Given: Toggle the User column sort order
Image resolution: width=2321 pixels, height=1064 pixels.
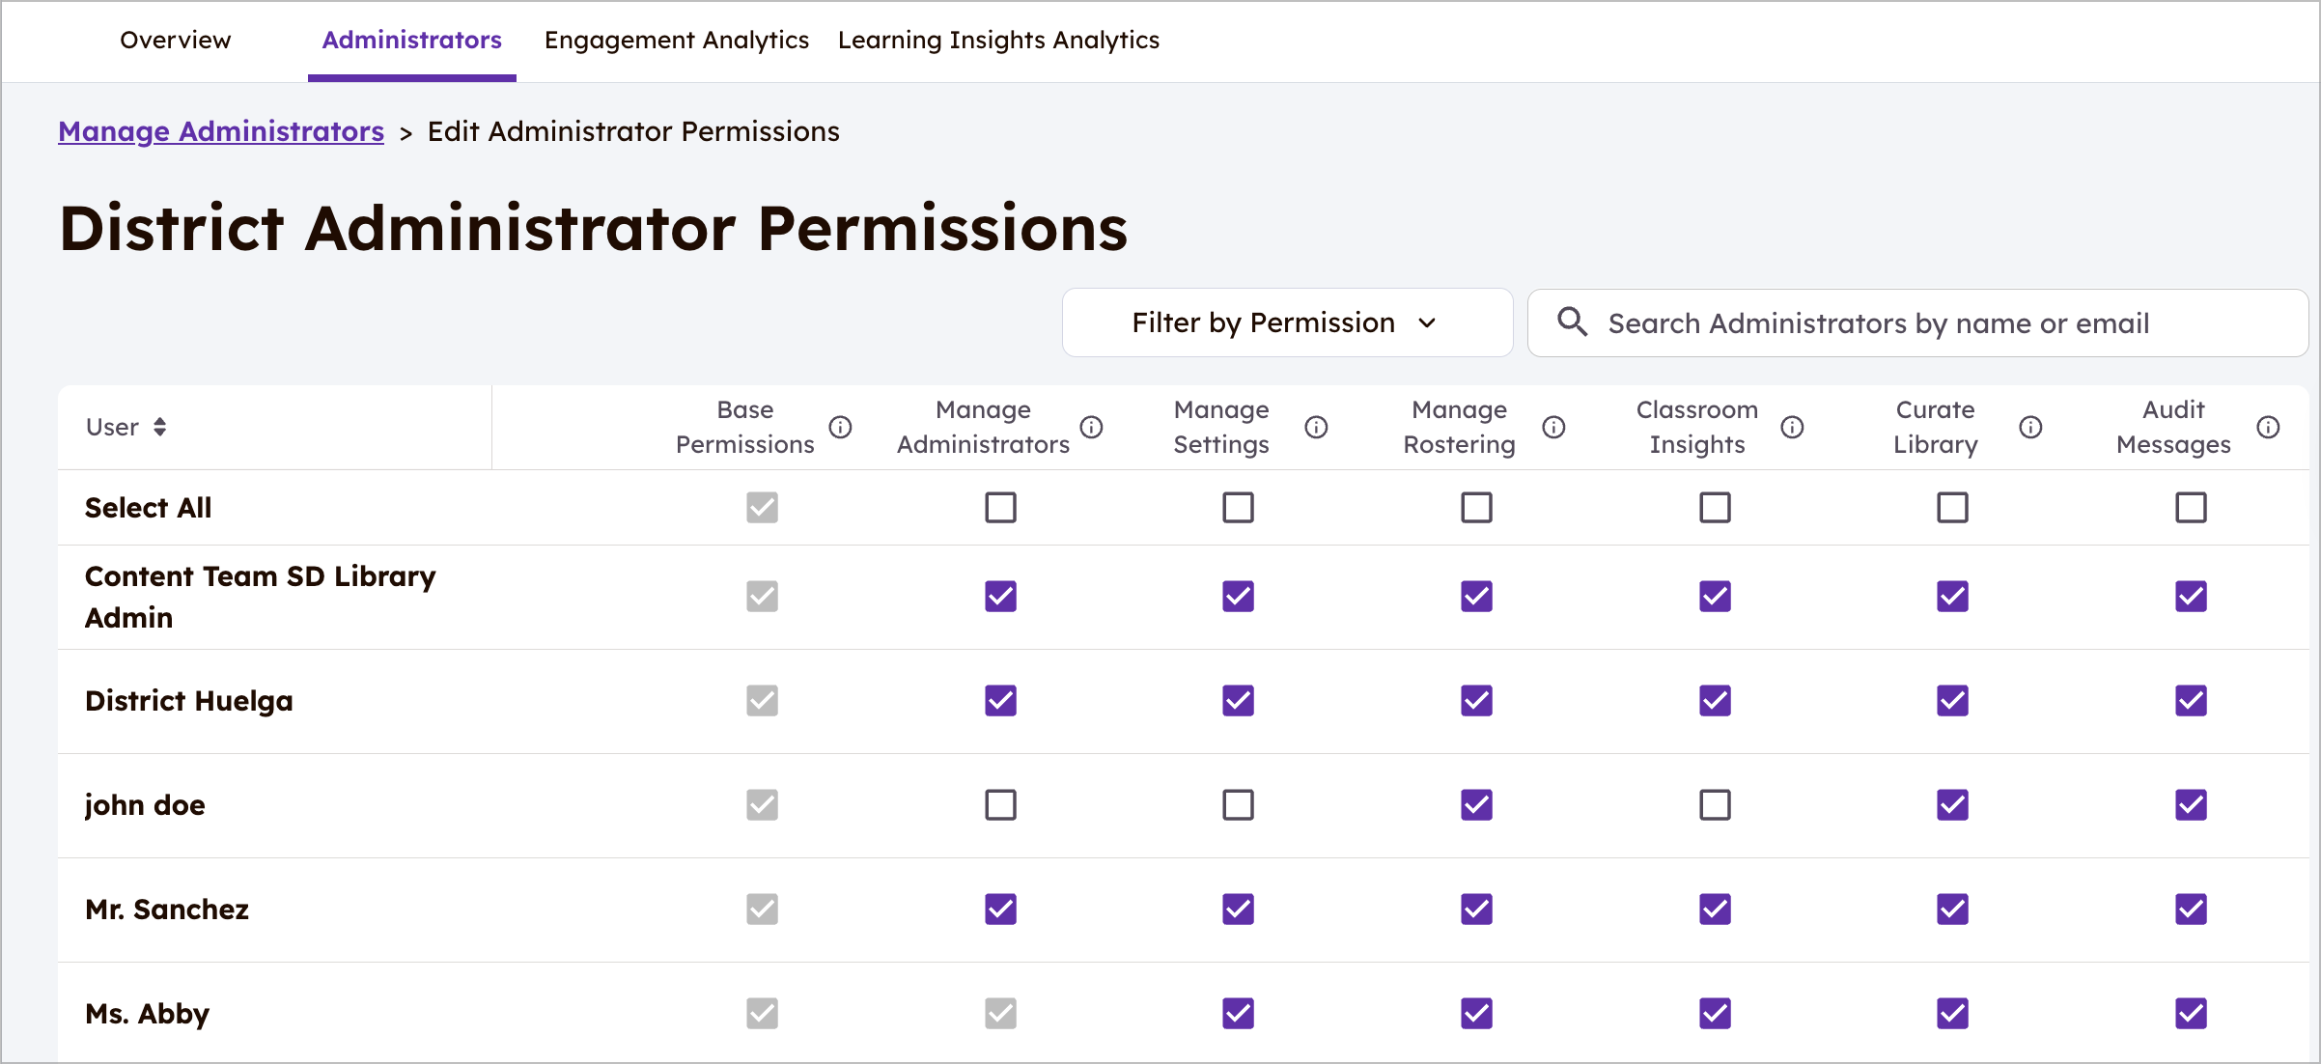Looking at the screenshot, I should click(x=161, y=426).
